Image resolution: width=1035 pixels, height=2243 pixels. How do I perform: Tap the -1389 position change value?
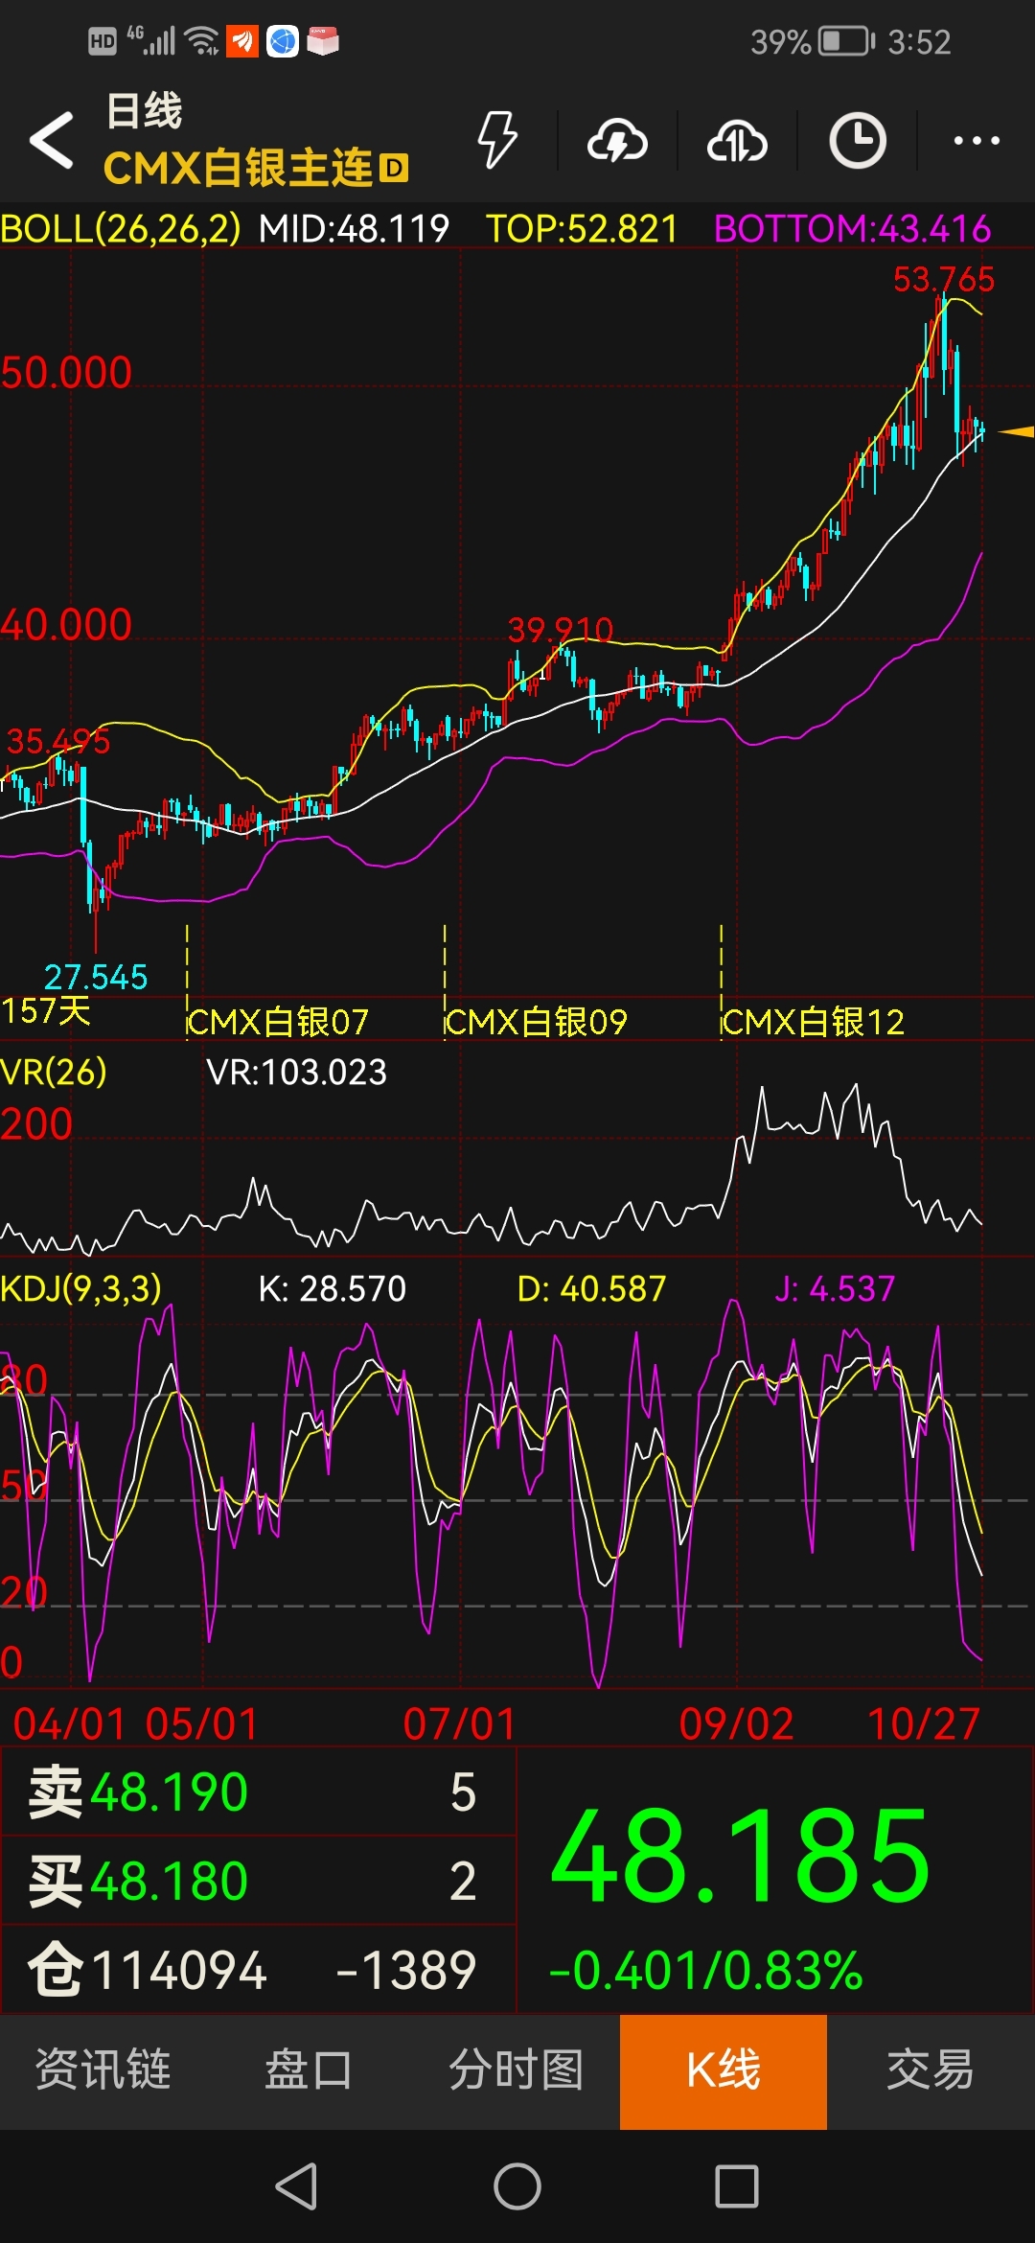click(406, 1971)
